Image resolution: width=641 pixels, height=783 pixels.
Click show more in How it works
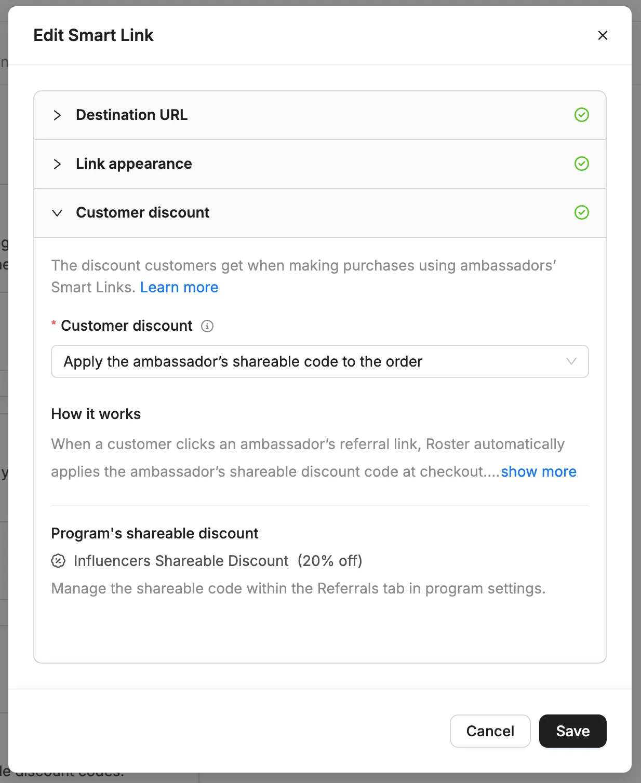(x=539, y=471)
